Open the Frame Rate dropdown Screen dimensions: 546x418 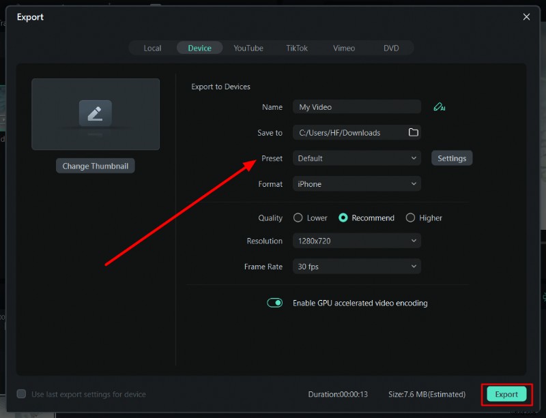[356, 266]
